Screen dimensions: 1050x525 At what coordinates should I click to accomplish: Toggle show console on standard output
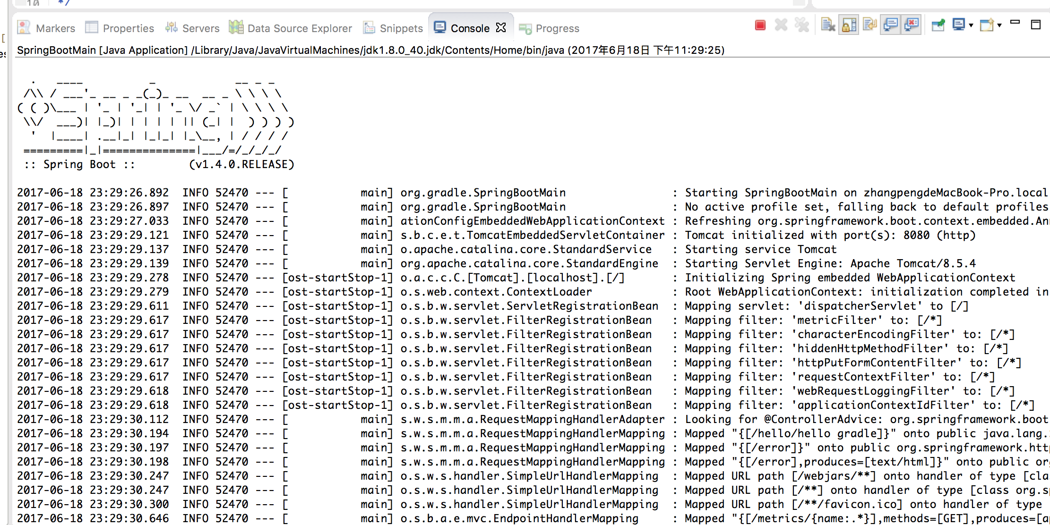(x=891, y=25)
